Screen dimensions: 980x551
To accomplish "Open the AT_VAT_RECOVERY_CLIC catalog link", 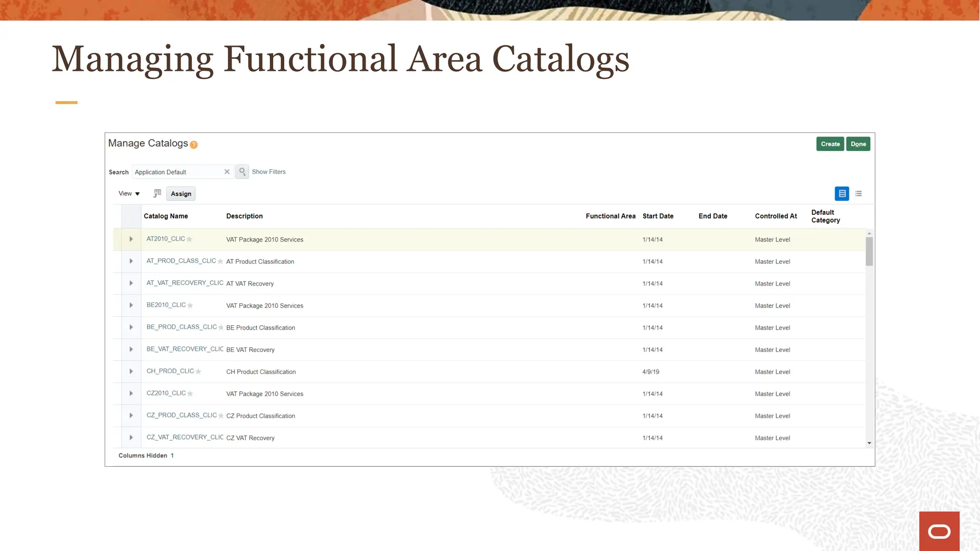I will pos(185,283).
